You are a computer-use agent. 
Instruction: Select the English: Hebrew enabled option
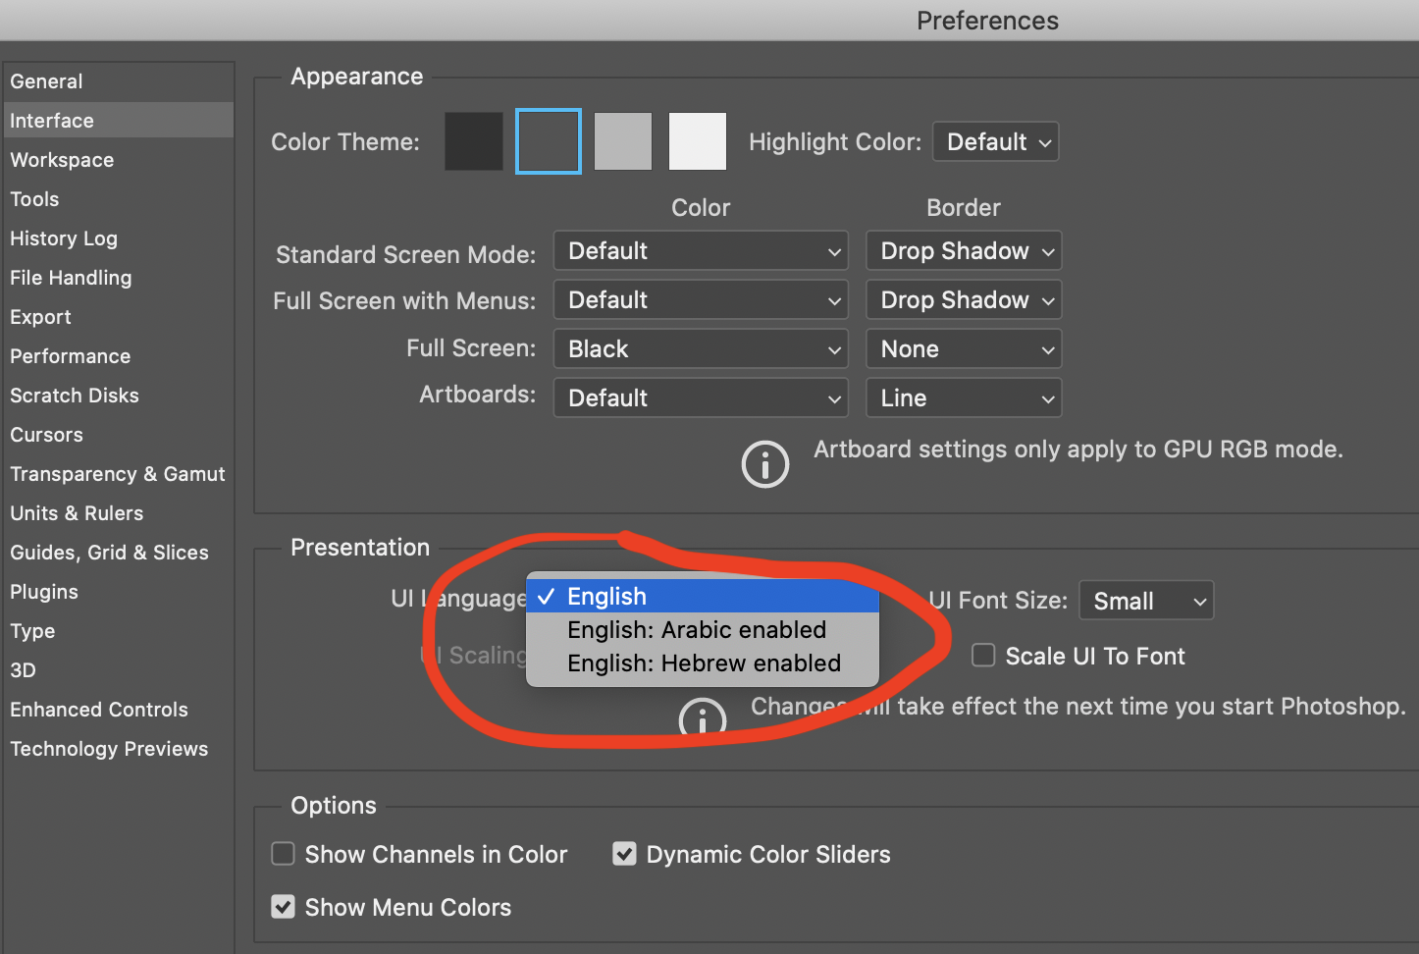(703, 662)
